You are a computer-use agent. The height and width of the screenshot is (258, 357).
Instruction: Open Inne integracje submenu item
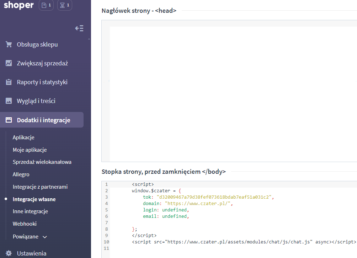(30, 211)
